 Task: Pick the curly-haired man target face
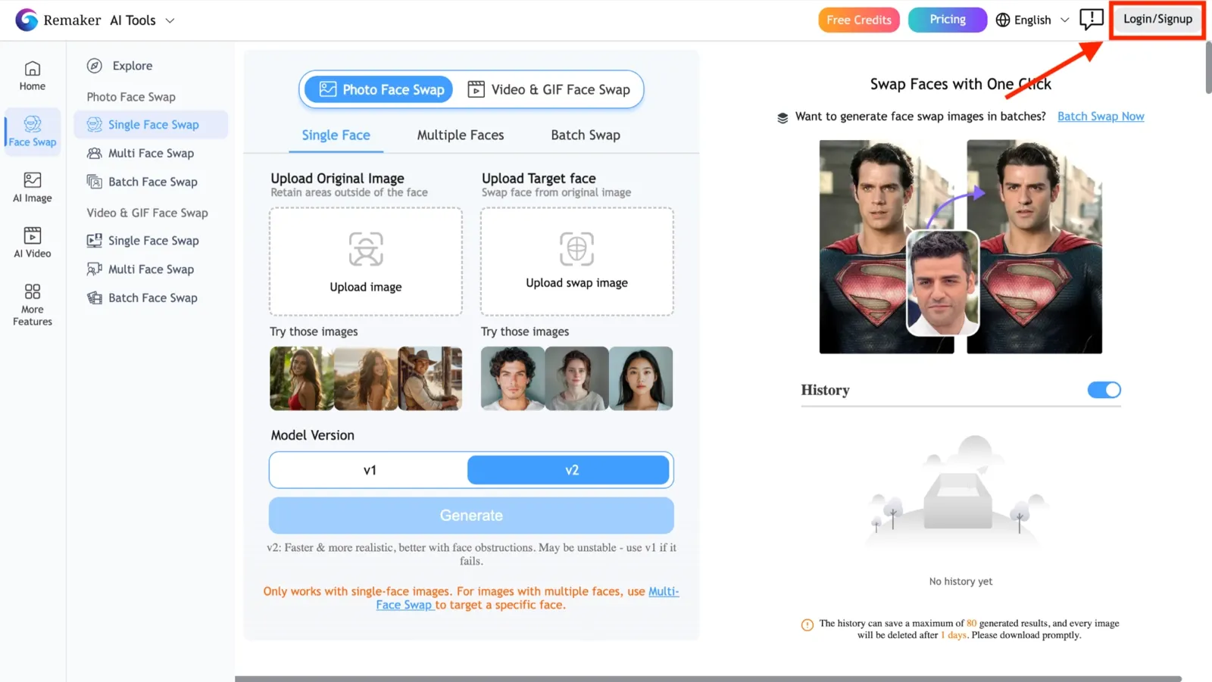(x=513, y=378)
